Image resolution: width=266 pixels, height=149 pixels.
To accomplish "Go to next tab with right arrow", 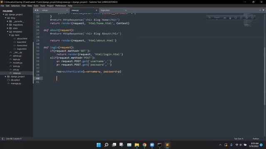I will click(38, 10).
